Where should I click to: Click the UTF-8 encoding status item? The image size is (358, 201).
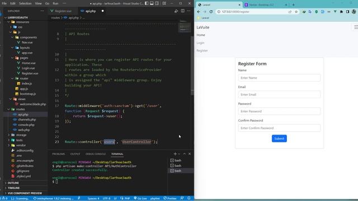[x=106, y=199]
